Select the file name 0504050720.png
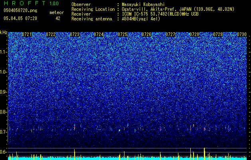 pyautogui.click(x=20, y=10)
